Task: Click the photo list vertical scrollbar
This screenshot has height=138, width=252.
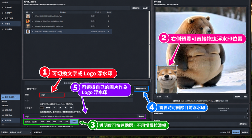Action: (149, 44)
